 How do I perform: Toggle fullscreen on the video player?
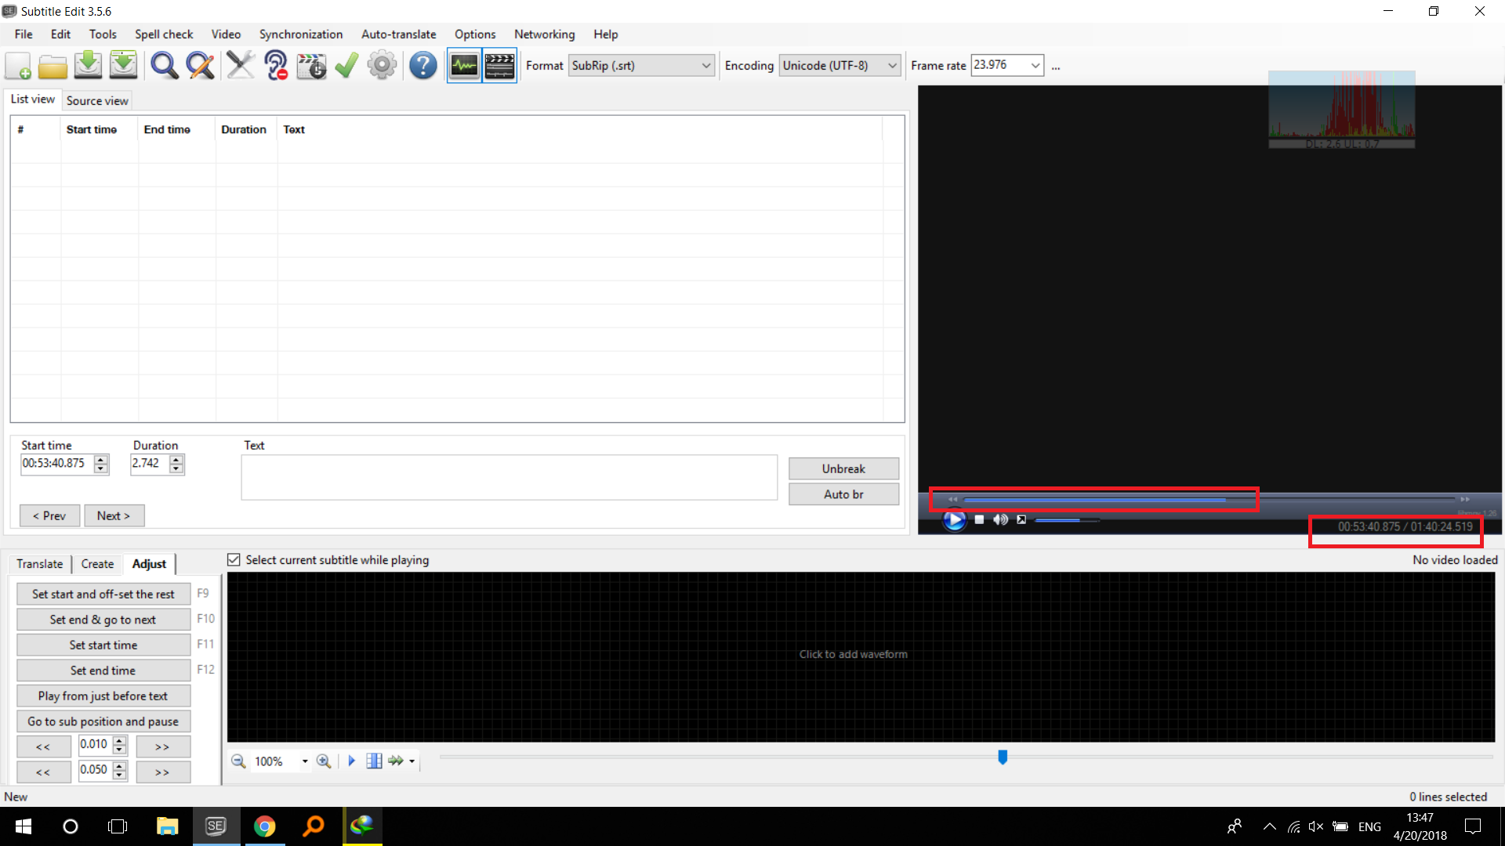(1021, 519)
